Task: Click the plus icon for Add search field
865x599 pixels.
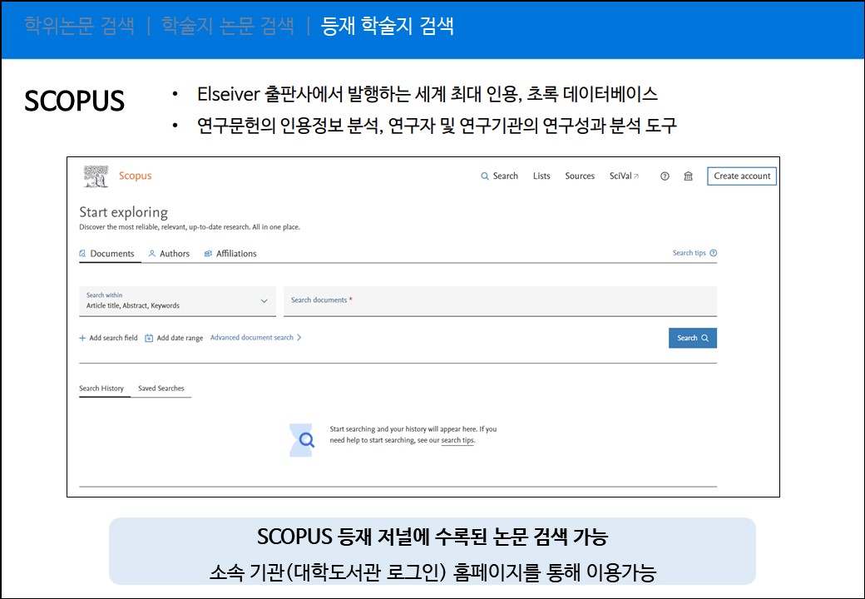Action: pos(82,338)
